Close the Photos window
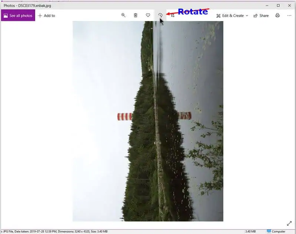Screen dimensions: 296x234 point(289,6)
